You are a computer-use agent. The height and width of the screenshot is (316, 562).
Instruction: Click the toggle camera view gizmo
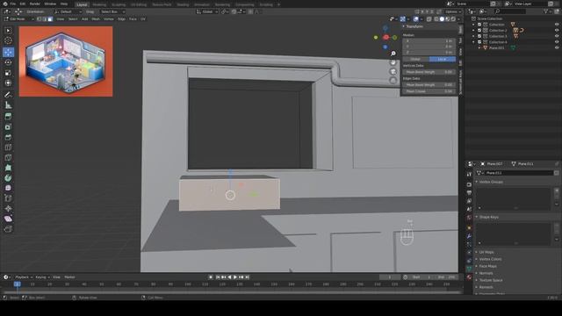[393, 71]
